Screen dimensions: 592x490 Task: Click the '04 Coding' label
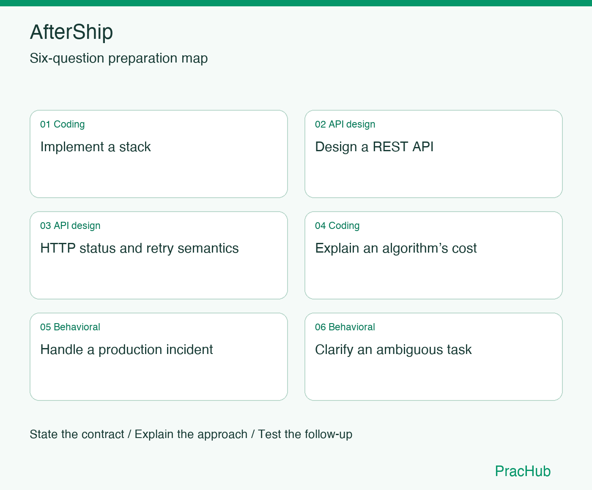pyautogui.click(x=337, y=226)
